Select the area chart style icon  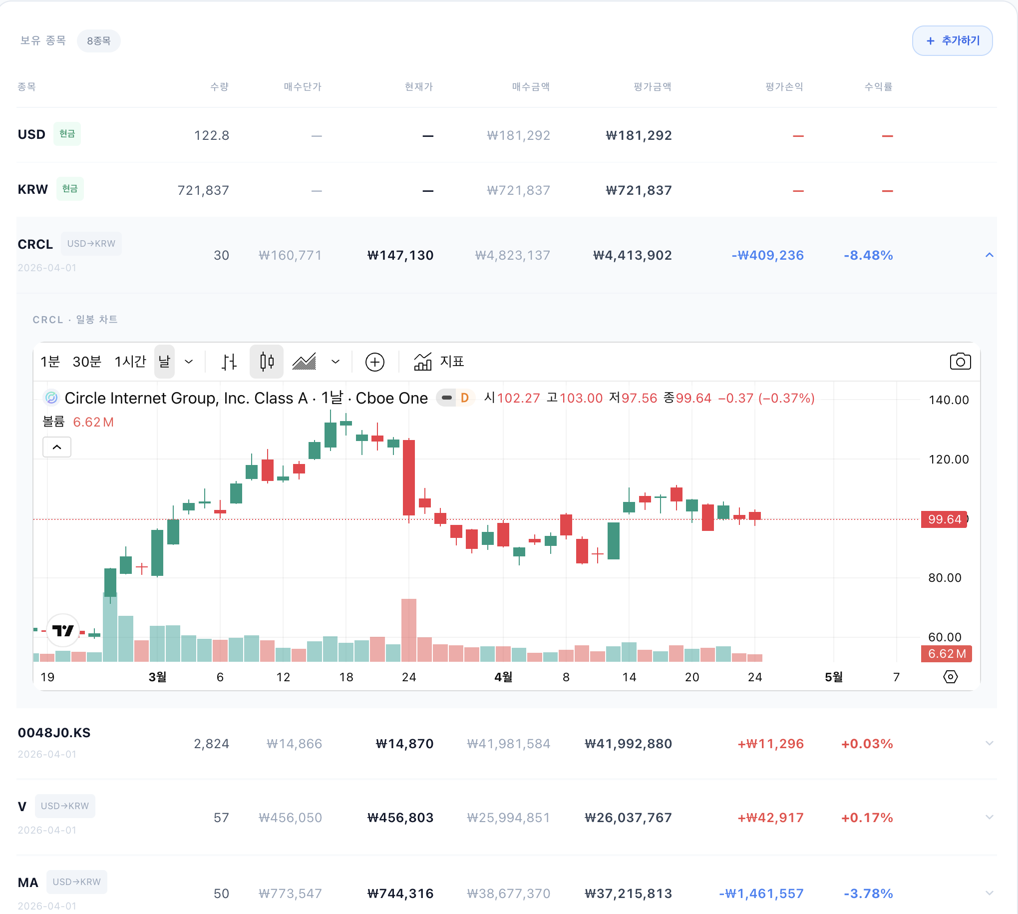tap(304, 362)
